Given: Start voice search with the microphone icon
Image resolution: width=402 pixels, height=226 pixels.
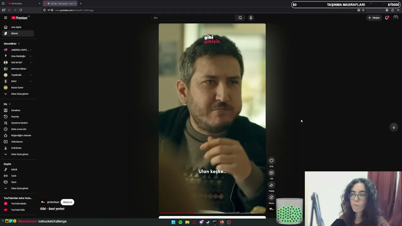Looking at the screenshot, I should pos(251,18).
